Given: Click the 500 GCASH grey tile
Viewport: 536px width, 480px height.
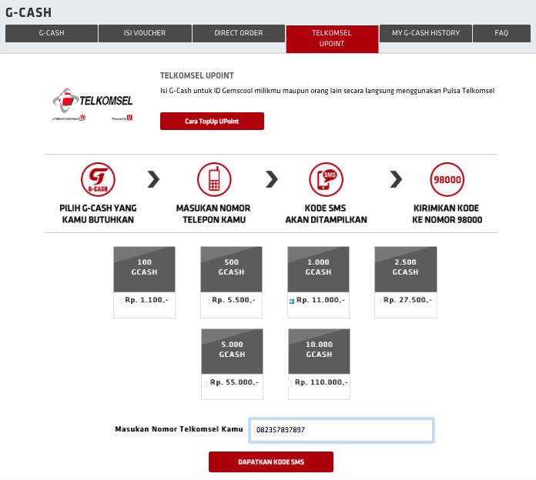Looking at the screenshot, I should [x=232, y=269].
